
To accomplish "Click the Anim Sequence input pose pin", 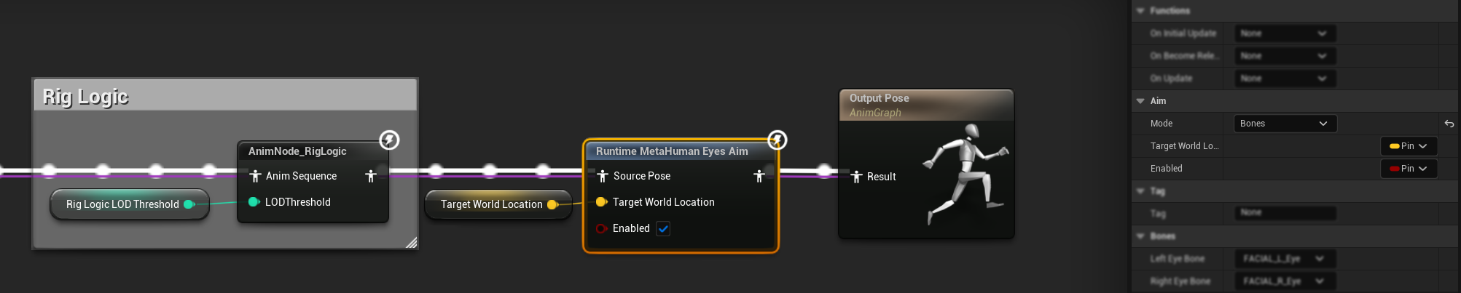I will click(255, 176).
